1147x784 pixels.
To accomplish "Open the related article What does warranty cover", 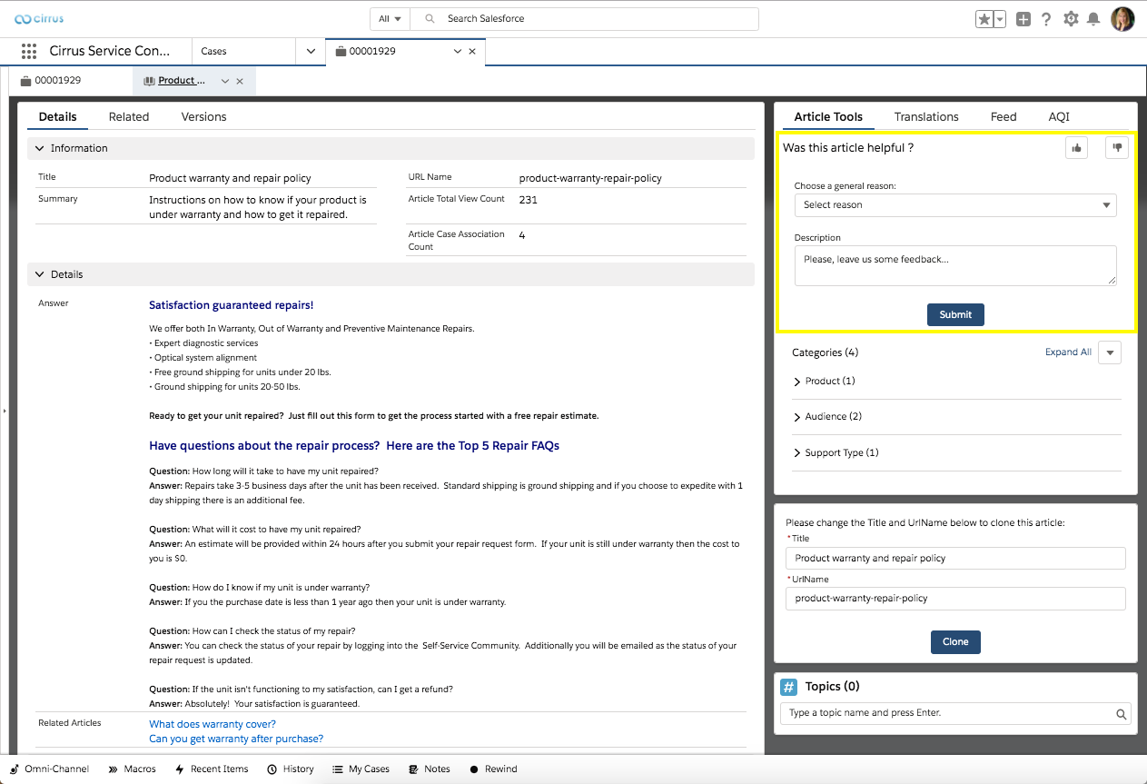I will tap(212, 724).
